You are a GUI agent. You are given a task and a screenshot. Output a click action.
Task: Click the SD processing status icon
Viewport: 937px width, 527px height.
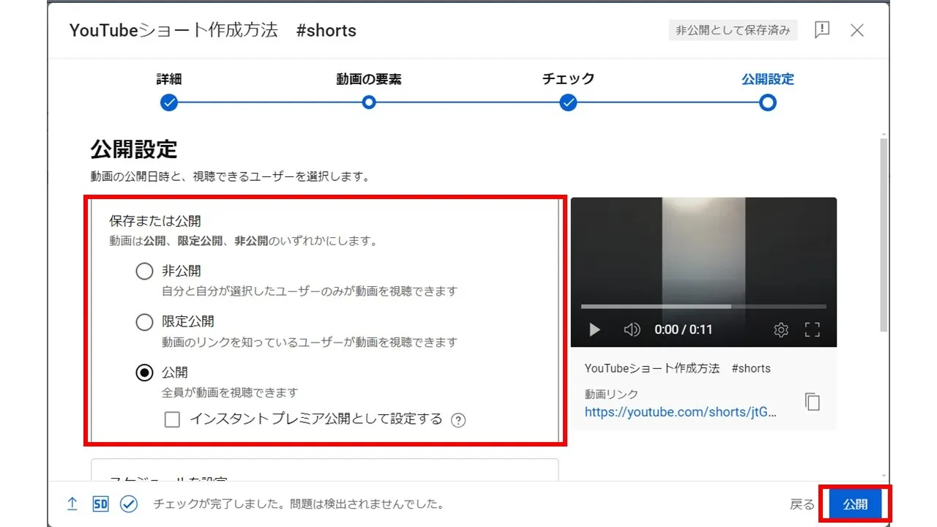tap(100, 504)
